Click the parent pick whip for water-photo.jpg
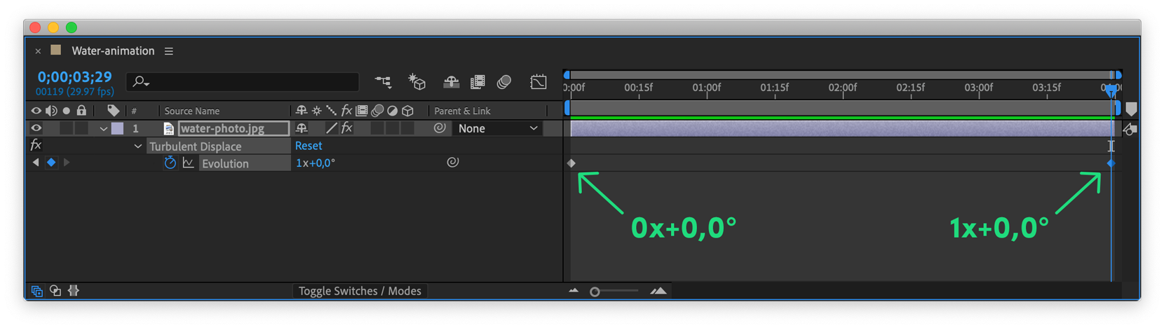Image resolution: width=1164 pixels, height=328 pixels. point(439,128)
